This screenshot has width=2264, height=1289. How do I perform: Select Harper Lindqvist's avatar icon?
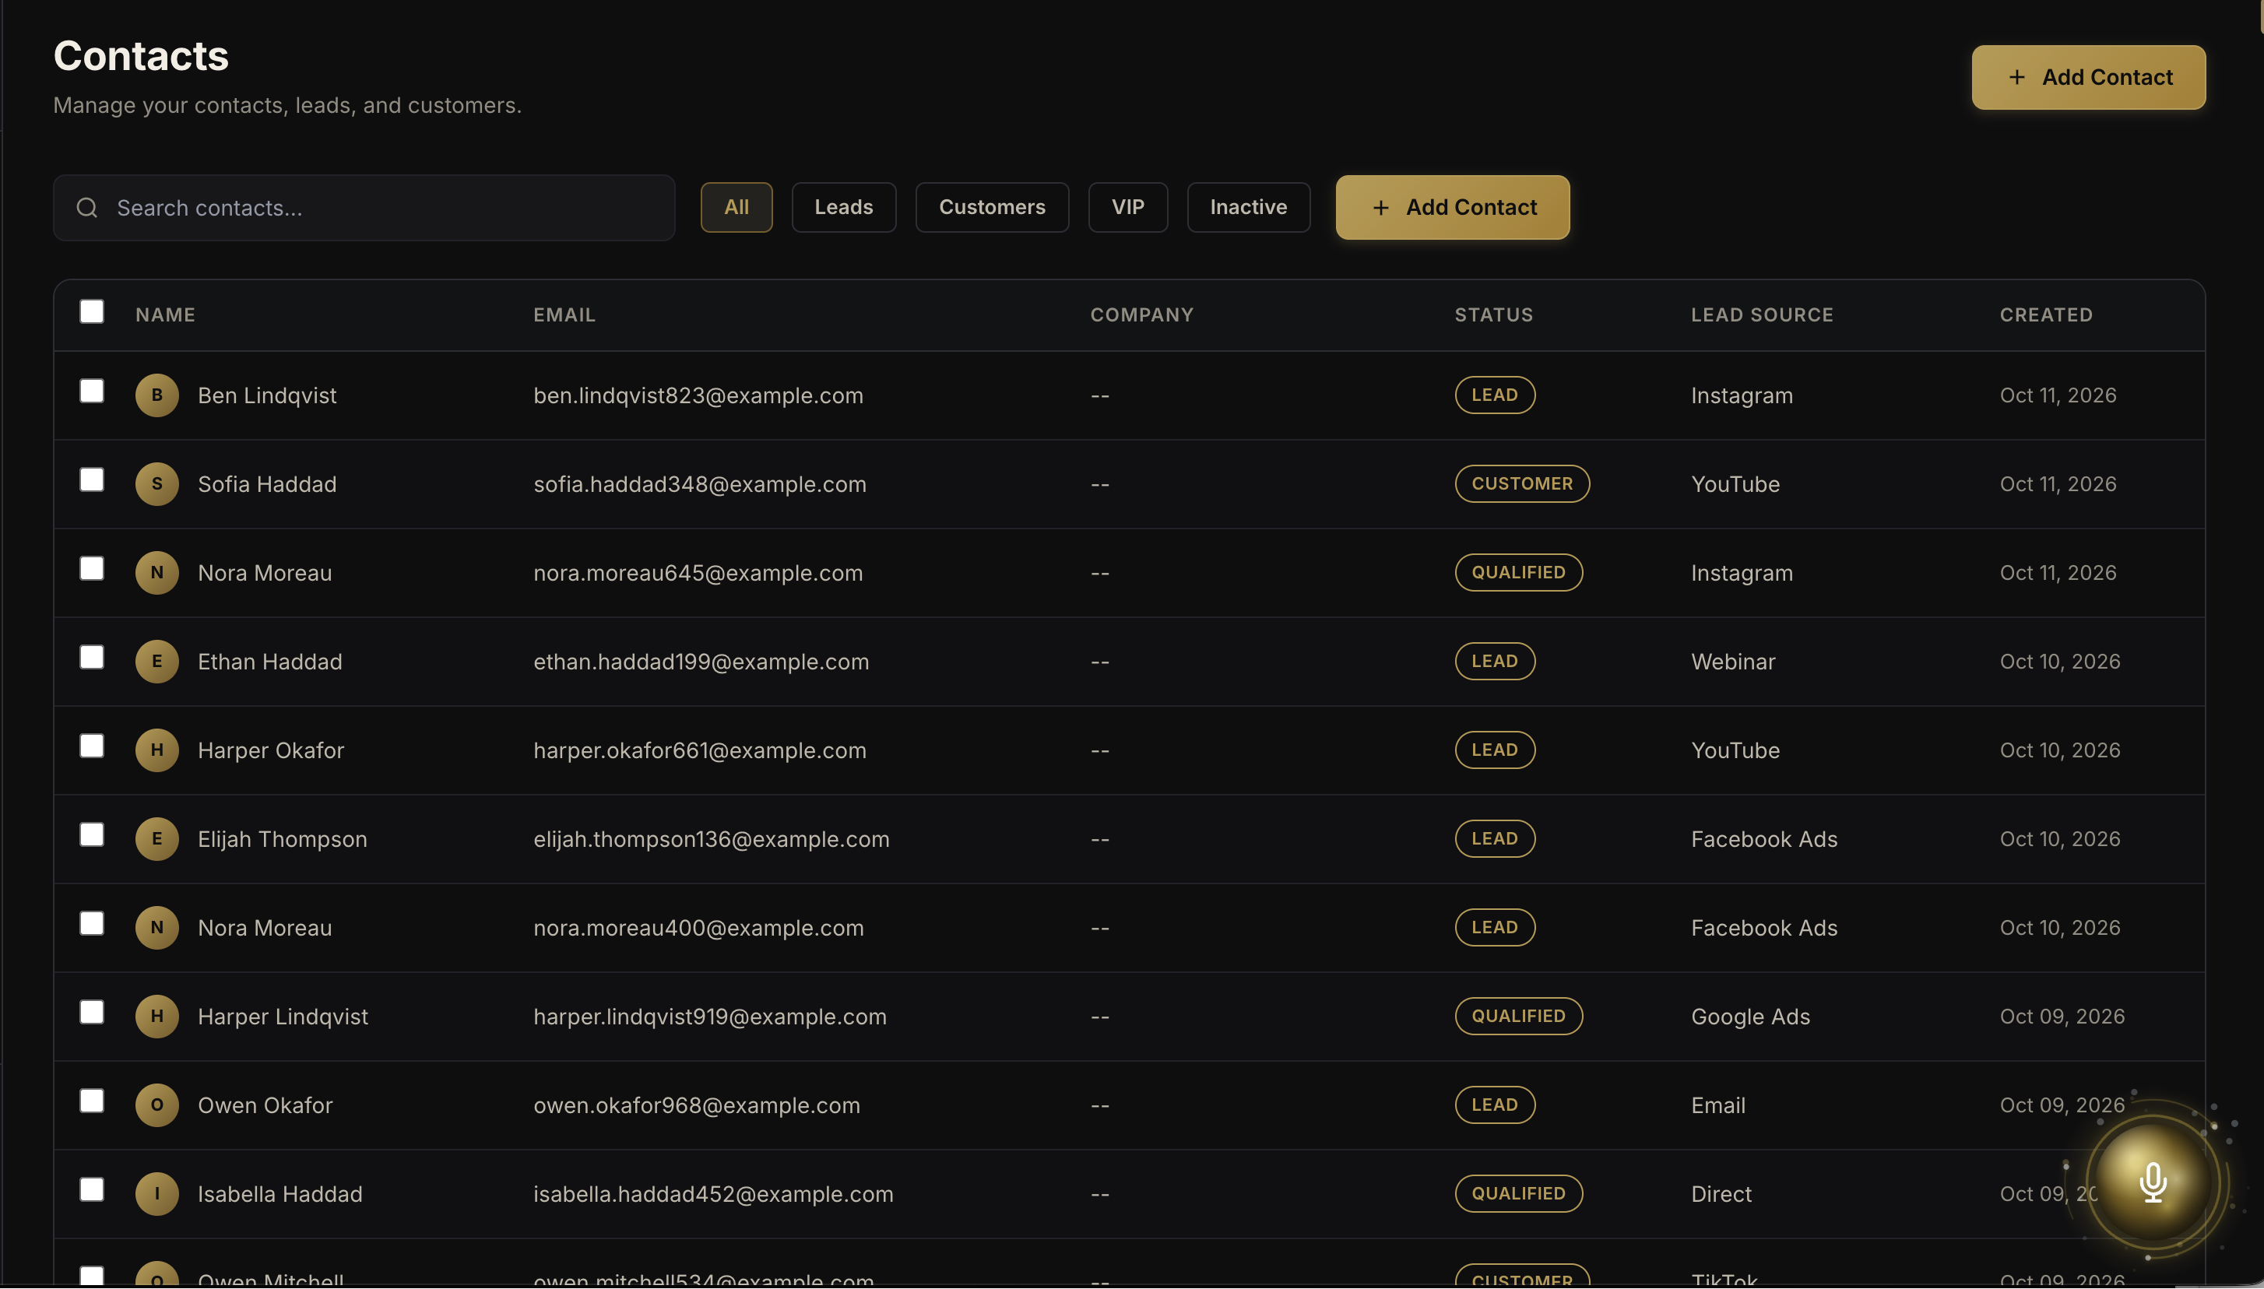[x=156, y=1016]
